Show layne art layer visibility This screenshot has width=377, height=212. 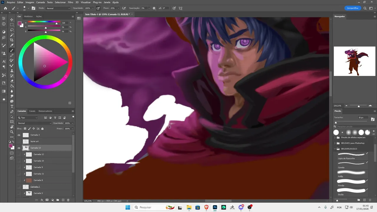click(x=19, y=141)
